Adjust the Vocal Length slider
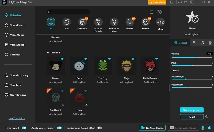This screenshot has height=132, width=214. 192,79
